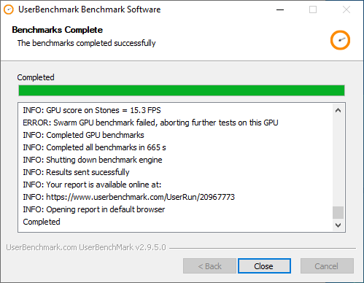Click the log scrollbar up arrow

tap(338, 110)
